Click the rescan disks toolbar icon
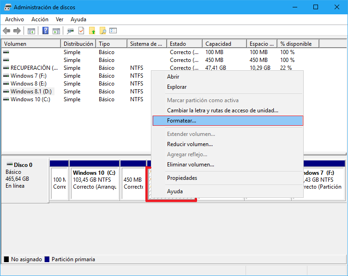The height and width of the screenshot is (276, 348). pyautogui.click(x=70, y=31)
